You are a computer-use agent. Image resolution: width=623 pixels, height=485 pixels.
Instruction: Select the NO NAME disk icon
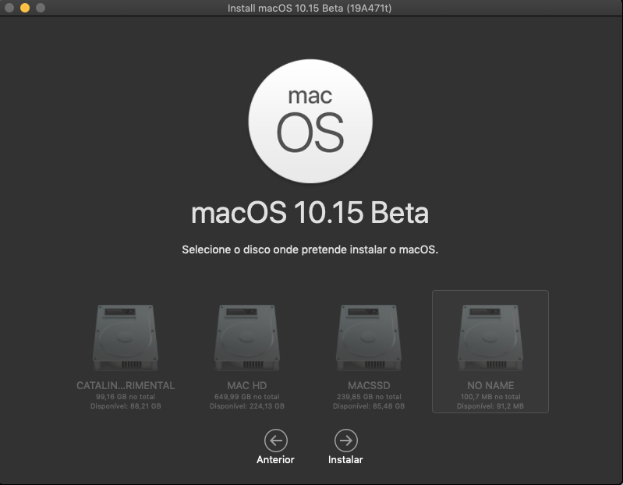490,338
